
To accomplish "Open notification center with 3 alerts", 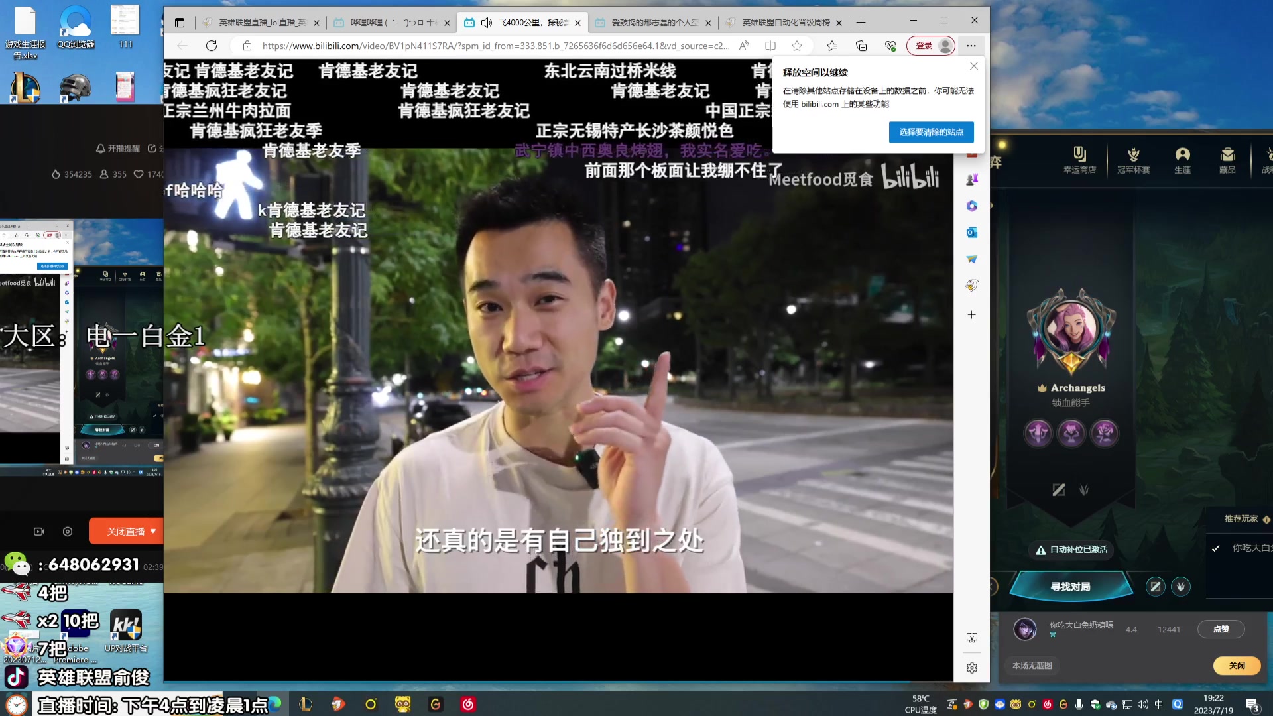I will pyautogui.click(x=1252, y=705).
